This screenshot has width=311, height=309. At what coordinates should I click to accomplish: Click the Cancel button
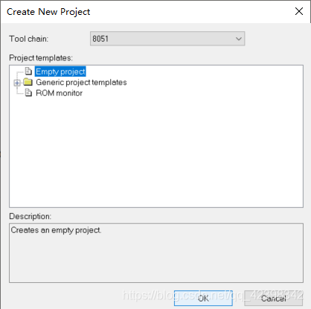pyautogui.click(x=273, y=298)
